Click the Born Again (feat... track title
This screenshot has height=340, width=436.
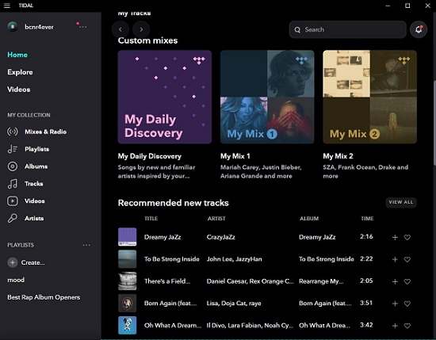click(170, 304)
